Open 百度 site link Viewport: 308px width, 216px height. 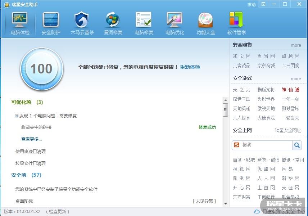(237, 160)
